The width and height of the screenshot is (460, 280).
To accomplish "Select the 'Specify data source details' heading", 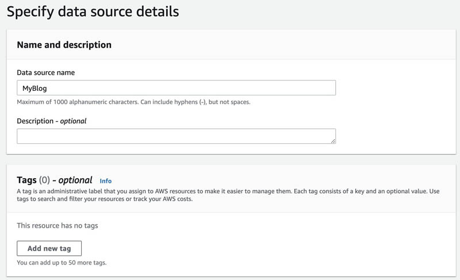I will tap(93, 11).
